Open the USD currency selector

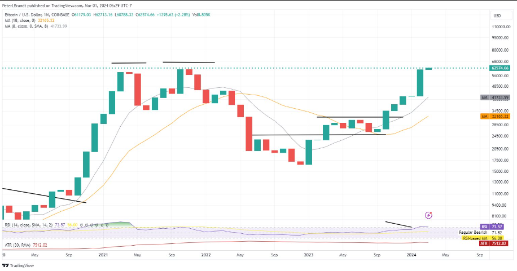497,15
